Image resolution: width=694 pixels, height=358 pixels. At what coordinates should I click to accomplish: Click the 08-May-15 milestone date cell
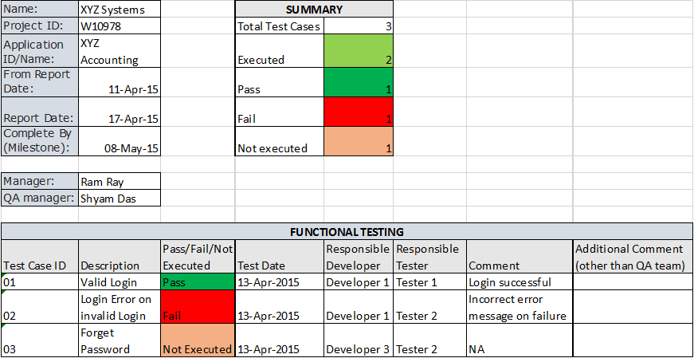coord(120,141)
